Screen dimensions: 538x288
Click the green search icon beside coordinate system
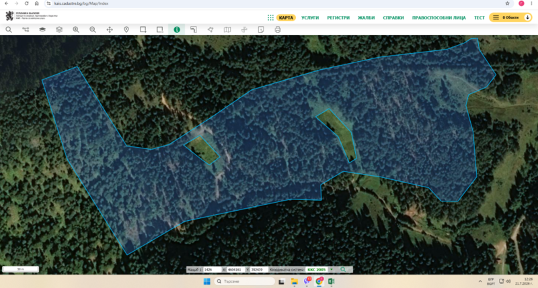tap(343, 269)
